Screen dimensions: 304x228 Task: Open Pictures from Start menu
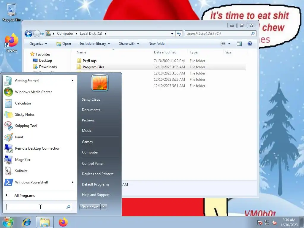click(88, 120)
